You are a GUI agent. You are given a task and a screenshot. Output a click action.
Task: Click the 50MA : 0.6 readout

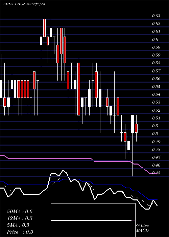(x=20, y=212)
